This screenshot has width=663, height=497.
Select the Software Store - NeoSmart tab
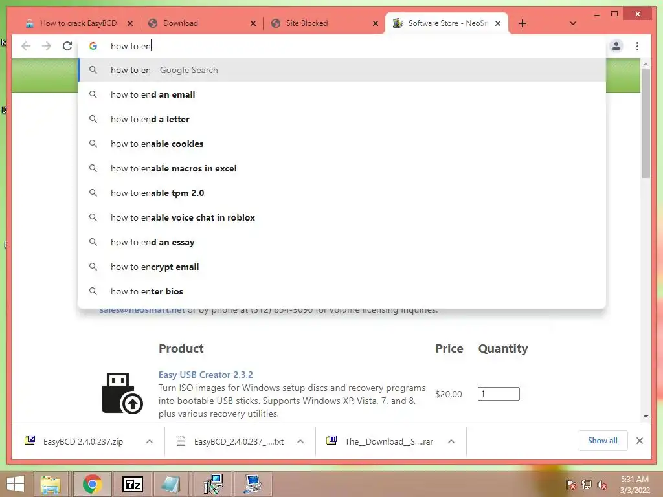[446, 23]
